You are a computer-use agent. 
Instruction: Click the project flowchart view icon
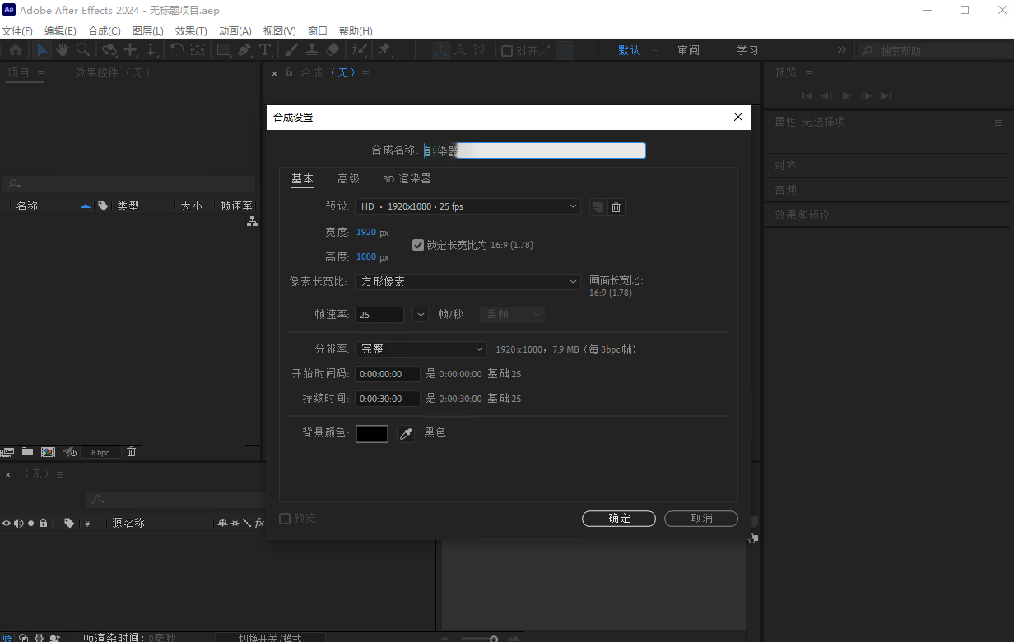pos(252,221)
